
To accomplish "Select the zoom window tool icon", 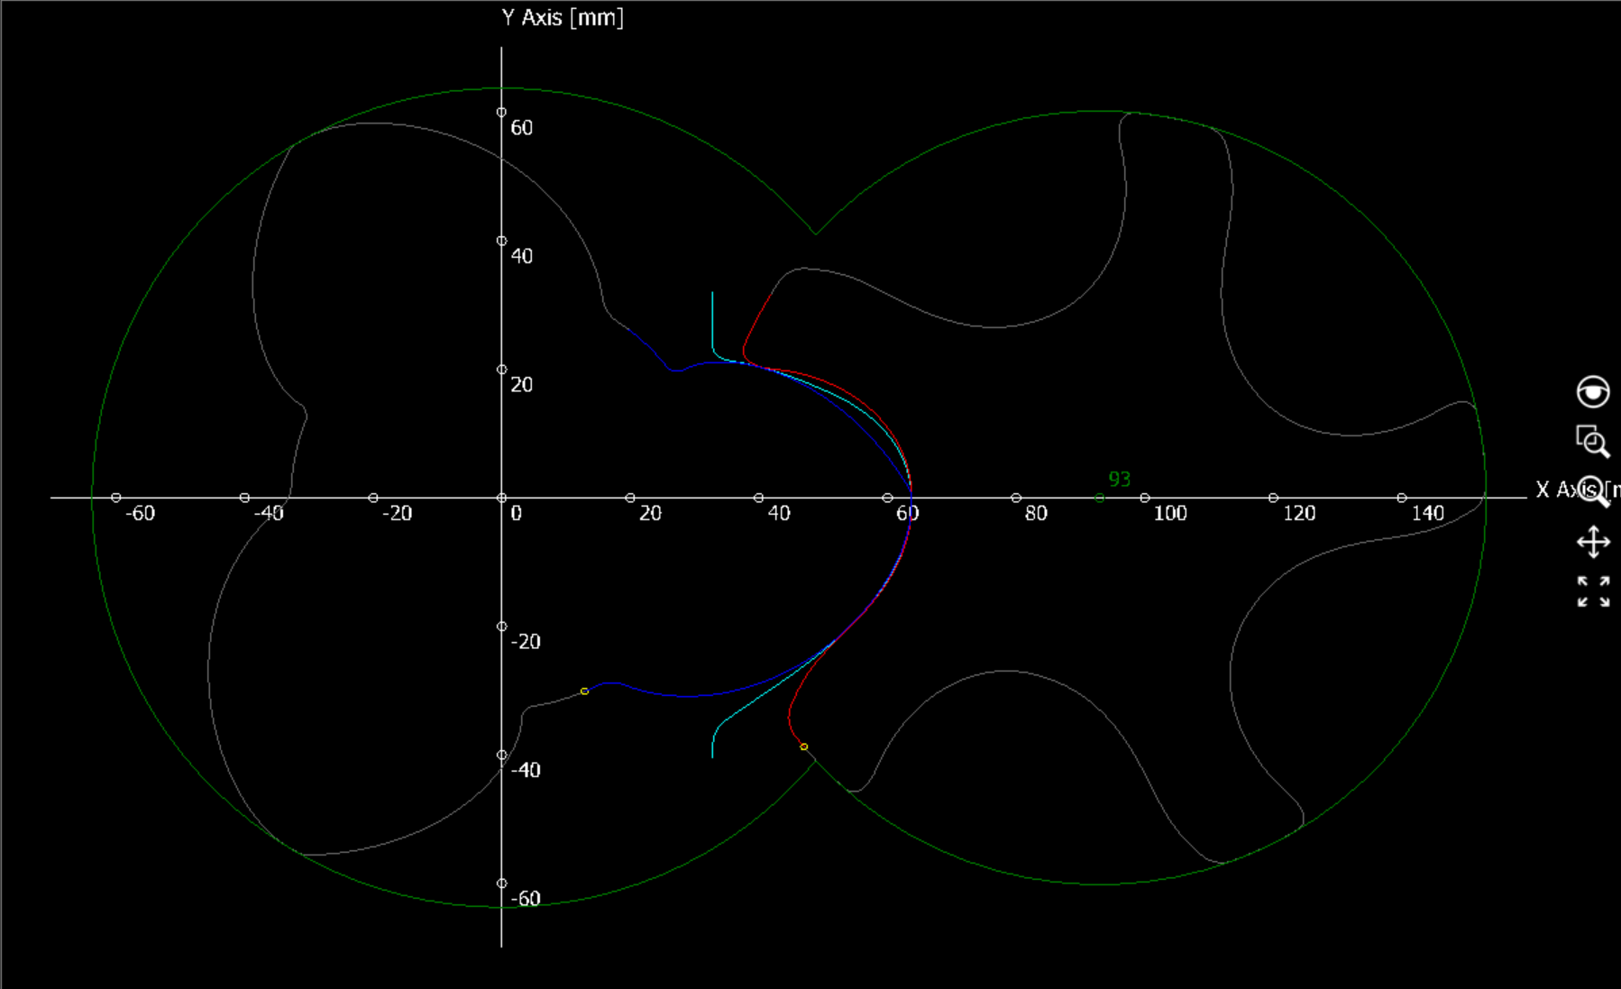I will (x=1592, y=442).
